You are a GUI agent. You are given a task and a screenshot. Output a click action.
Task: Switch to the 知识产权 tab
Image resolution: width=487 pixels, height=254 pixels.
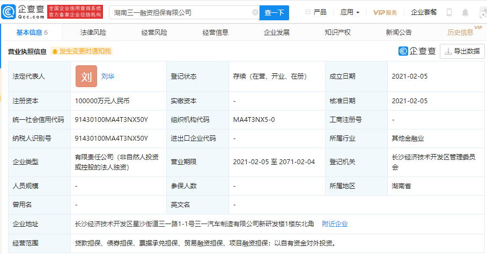[x=337, y=32]
